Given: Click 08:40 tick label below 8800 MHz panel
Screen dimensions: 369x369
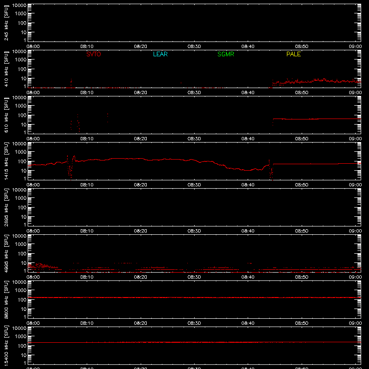Looking at the screenshot, I should point(248,323).
